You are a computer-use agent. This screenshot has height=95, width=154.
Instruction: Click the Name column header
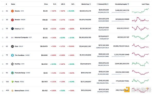13,4
